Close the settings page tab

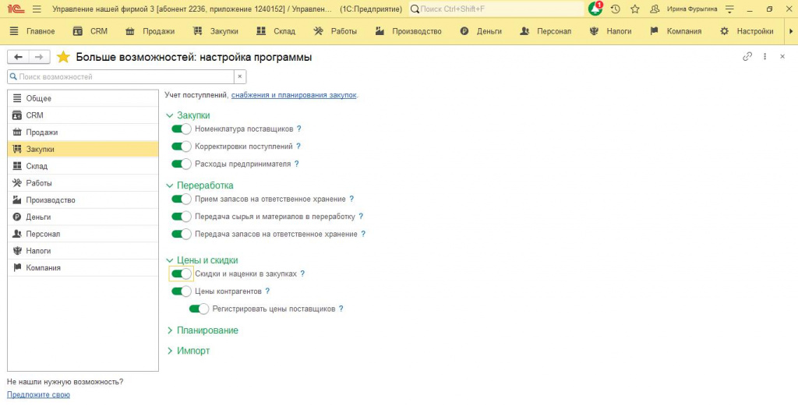click(782, 56)
